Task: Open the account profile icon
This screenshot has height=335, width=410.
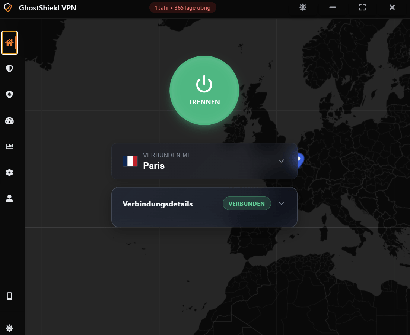Action: pos(9,199)
